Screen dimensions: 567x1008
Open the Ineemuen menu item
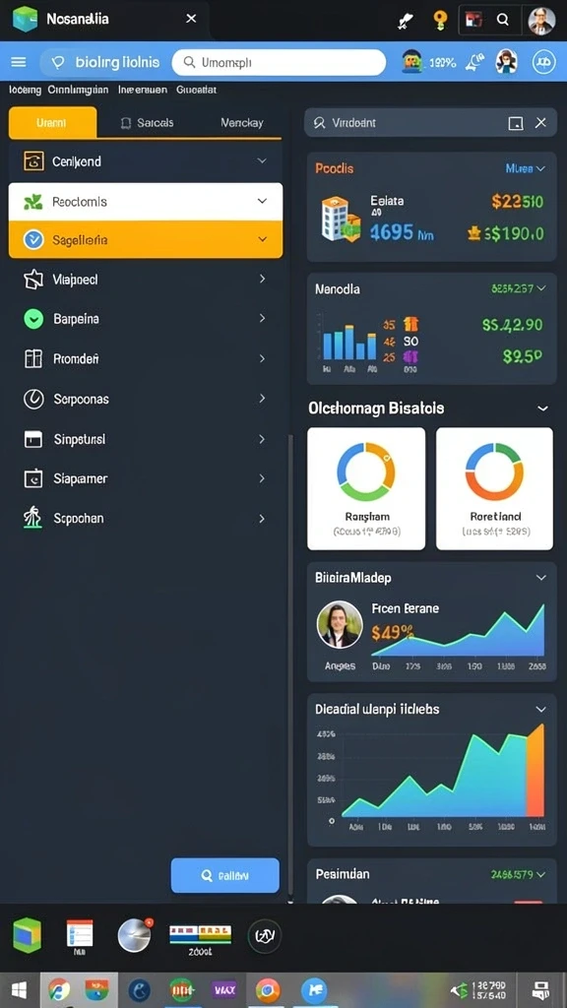(143, 90)
